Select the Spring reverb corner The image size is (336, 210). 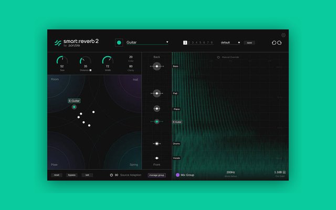134,164
